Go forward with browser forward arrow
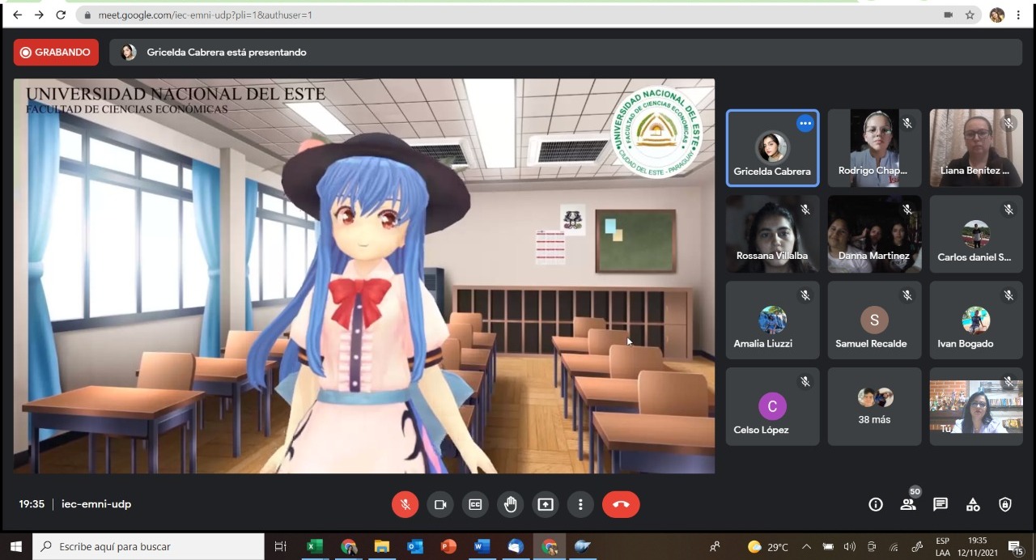Screen dimensions: 1036x560 39,15
